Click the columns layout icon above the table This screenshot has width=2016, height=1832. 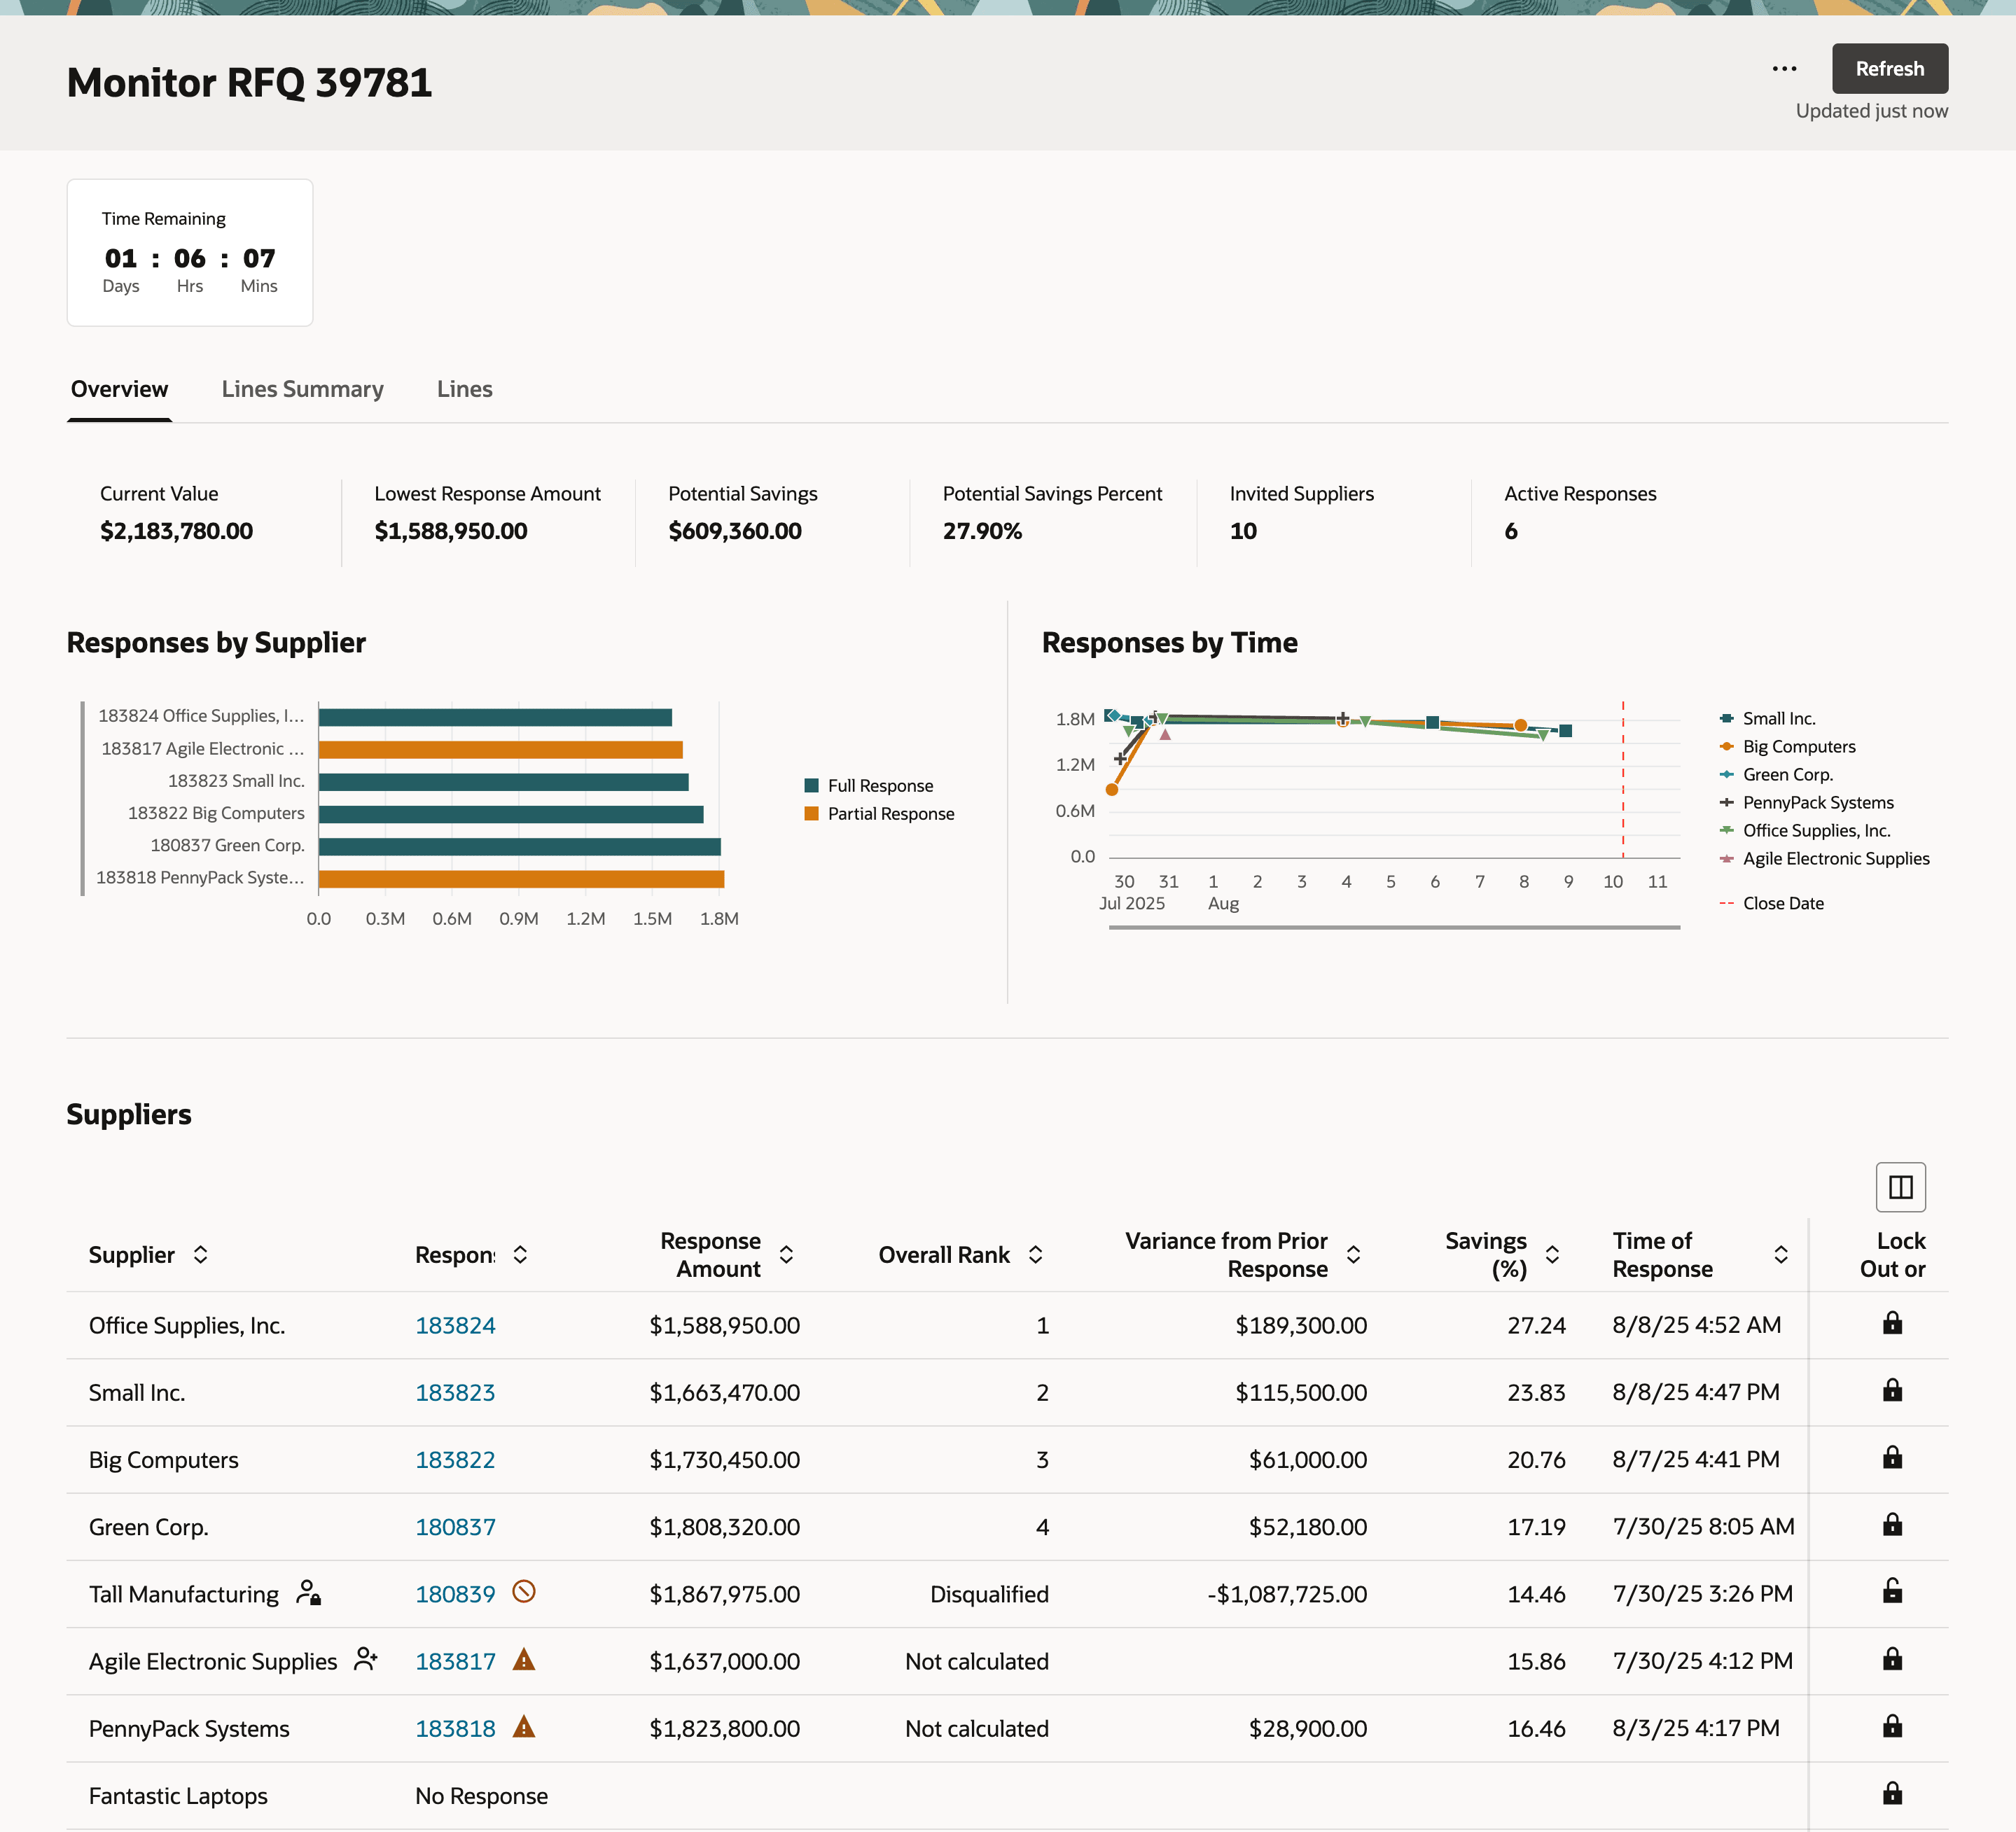1900,1187
